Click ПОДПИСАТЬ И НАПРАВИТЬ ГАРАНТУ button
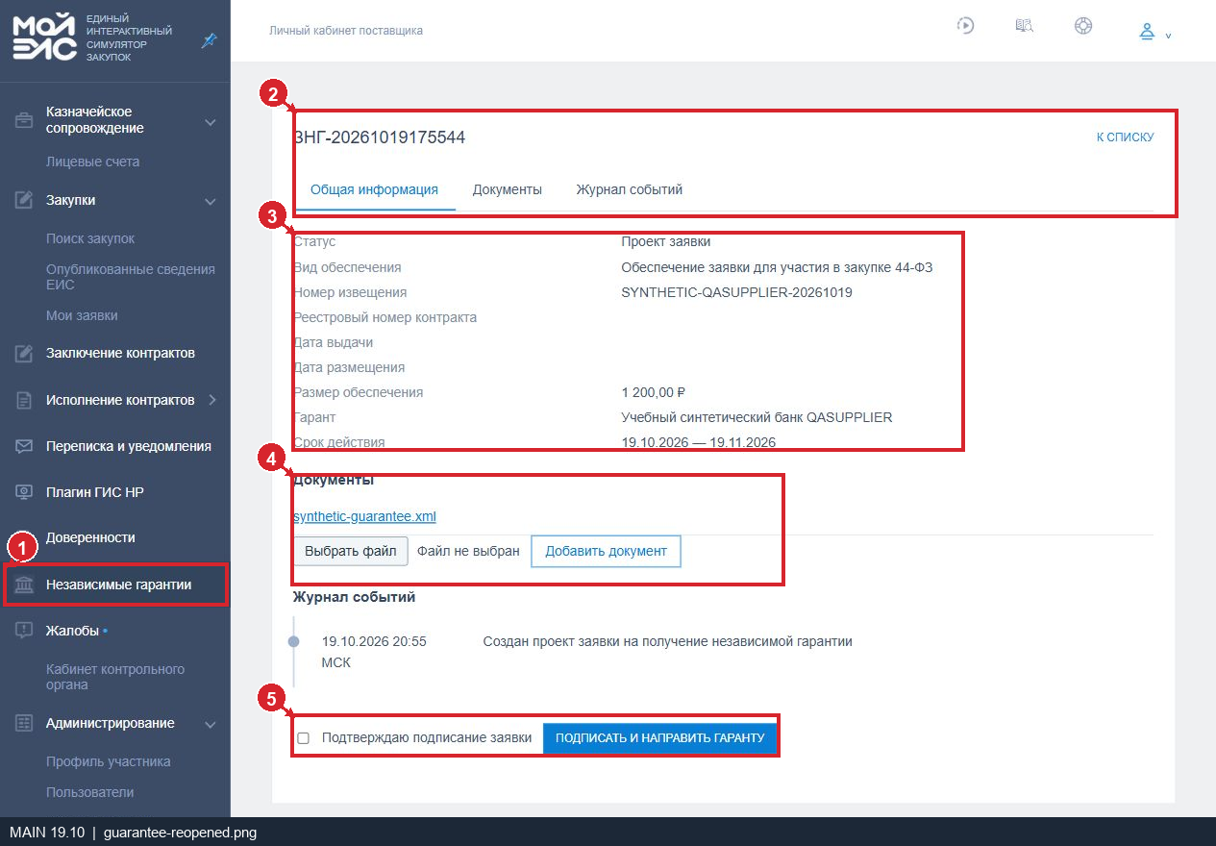 659,738
